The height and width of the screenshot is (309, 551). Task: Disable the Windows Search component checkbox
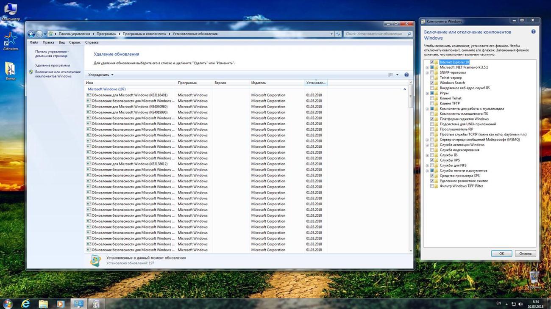(x=432, y=83)
